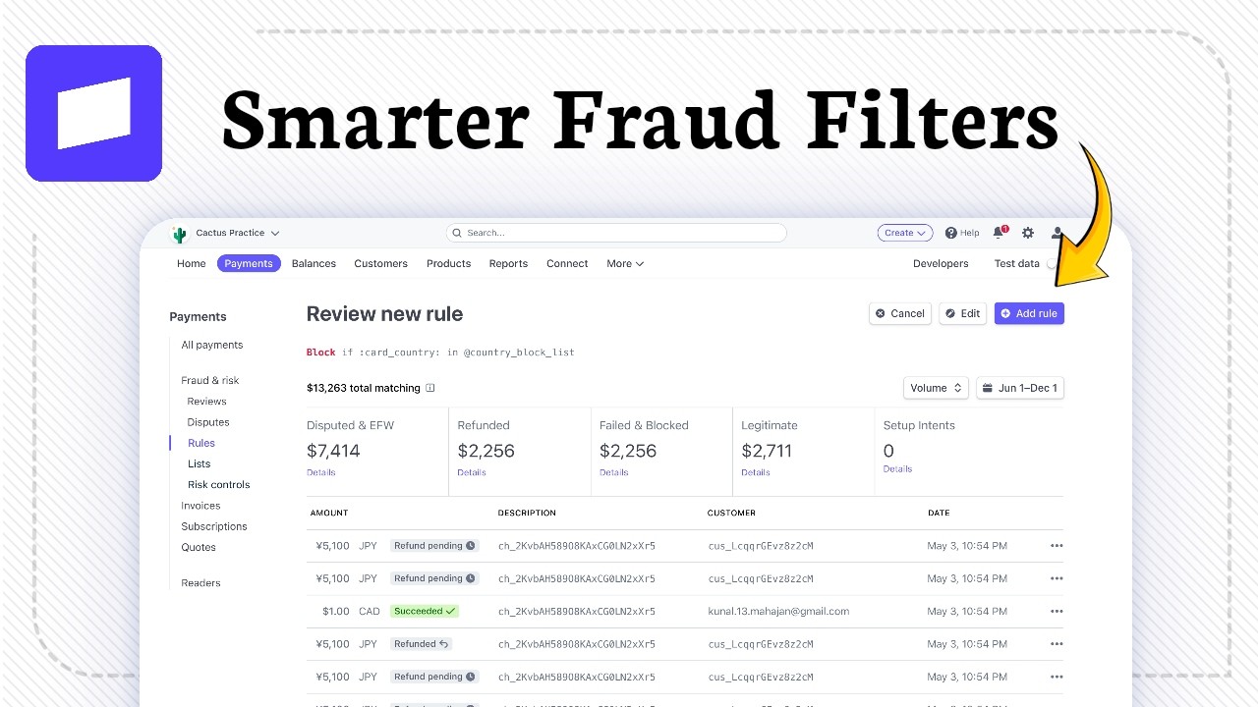This screenshot has width=1258, height=707.
Task: Open Fraud & risk in the sidebar
Action: [x=210, y=380]
